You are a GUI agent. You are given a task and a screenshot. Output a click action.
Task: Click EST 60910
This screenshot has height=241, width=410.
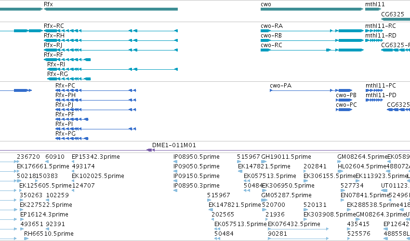pos(55,157)
